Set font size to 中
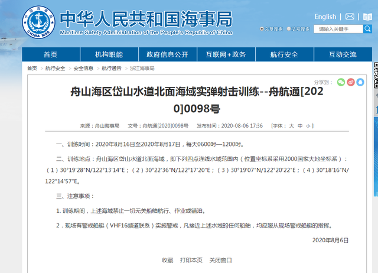The height and width of the screenshot is (273, 378). (300, 126)
